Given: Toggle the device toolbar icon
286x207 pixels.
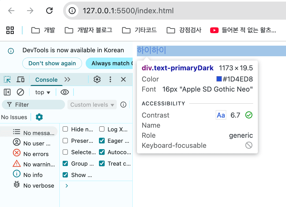Looking at the screenshot, I should click(x=20, y=79).
